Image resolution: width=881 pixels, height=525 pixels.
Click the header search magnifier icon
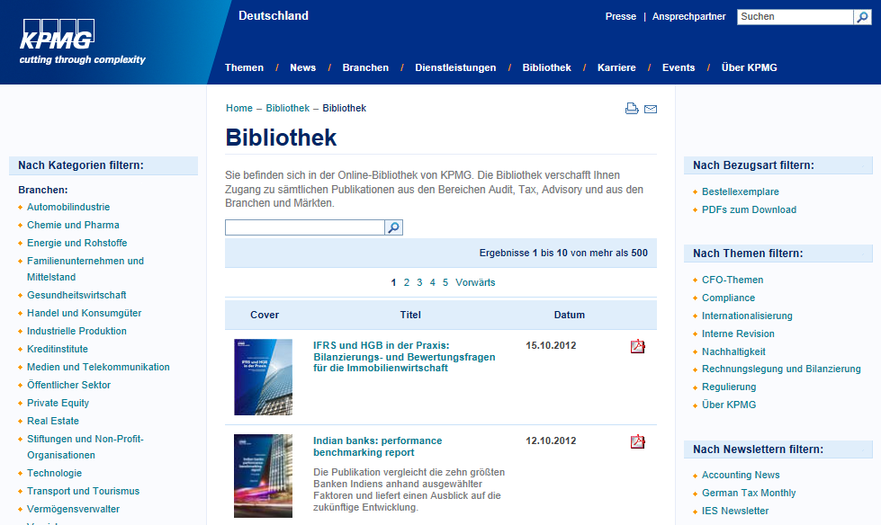862,17
